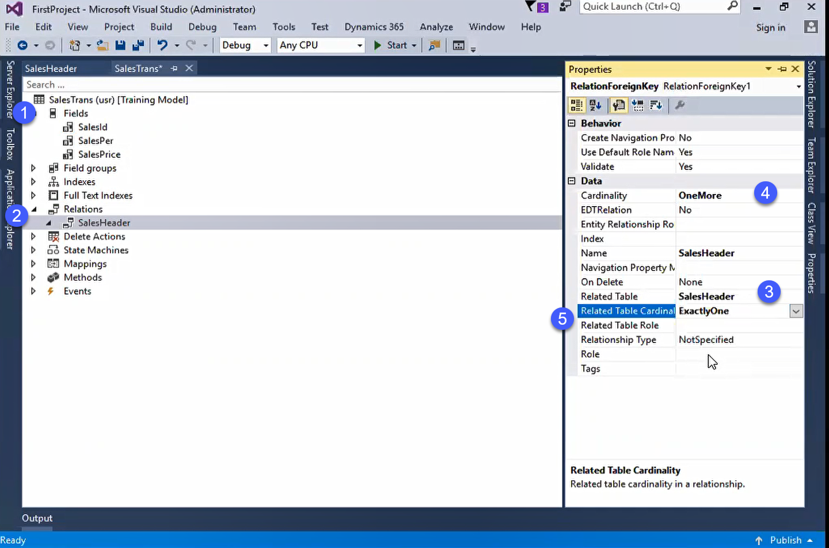The height and width of the screenshot is (548, 829).
Task: Open the Related Table Cardinality dropdown
Action: point(796,311)
